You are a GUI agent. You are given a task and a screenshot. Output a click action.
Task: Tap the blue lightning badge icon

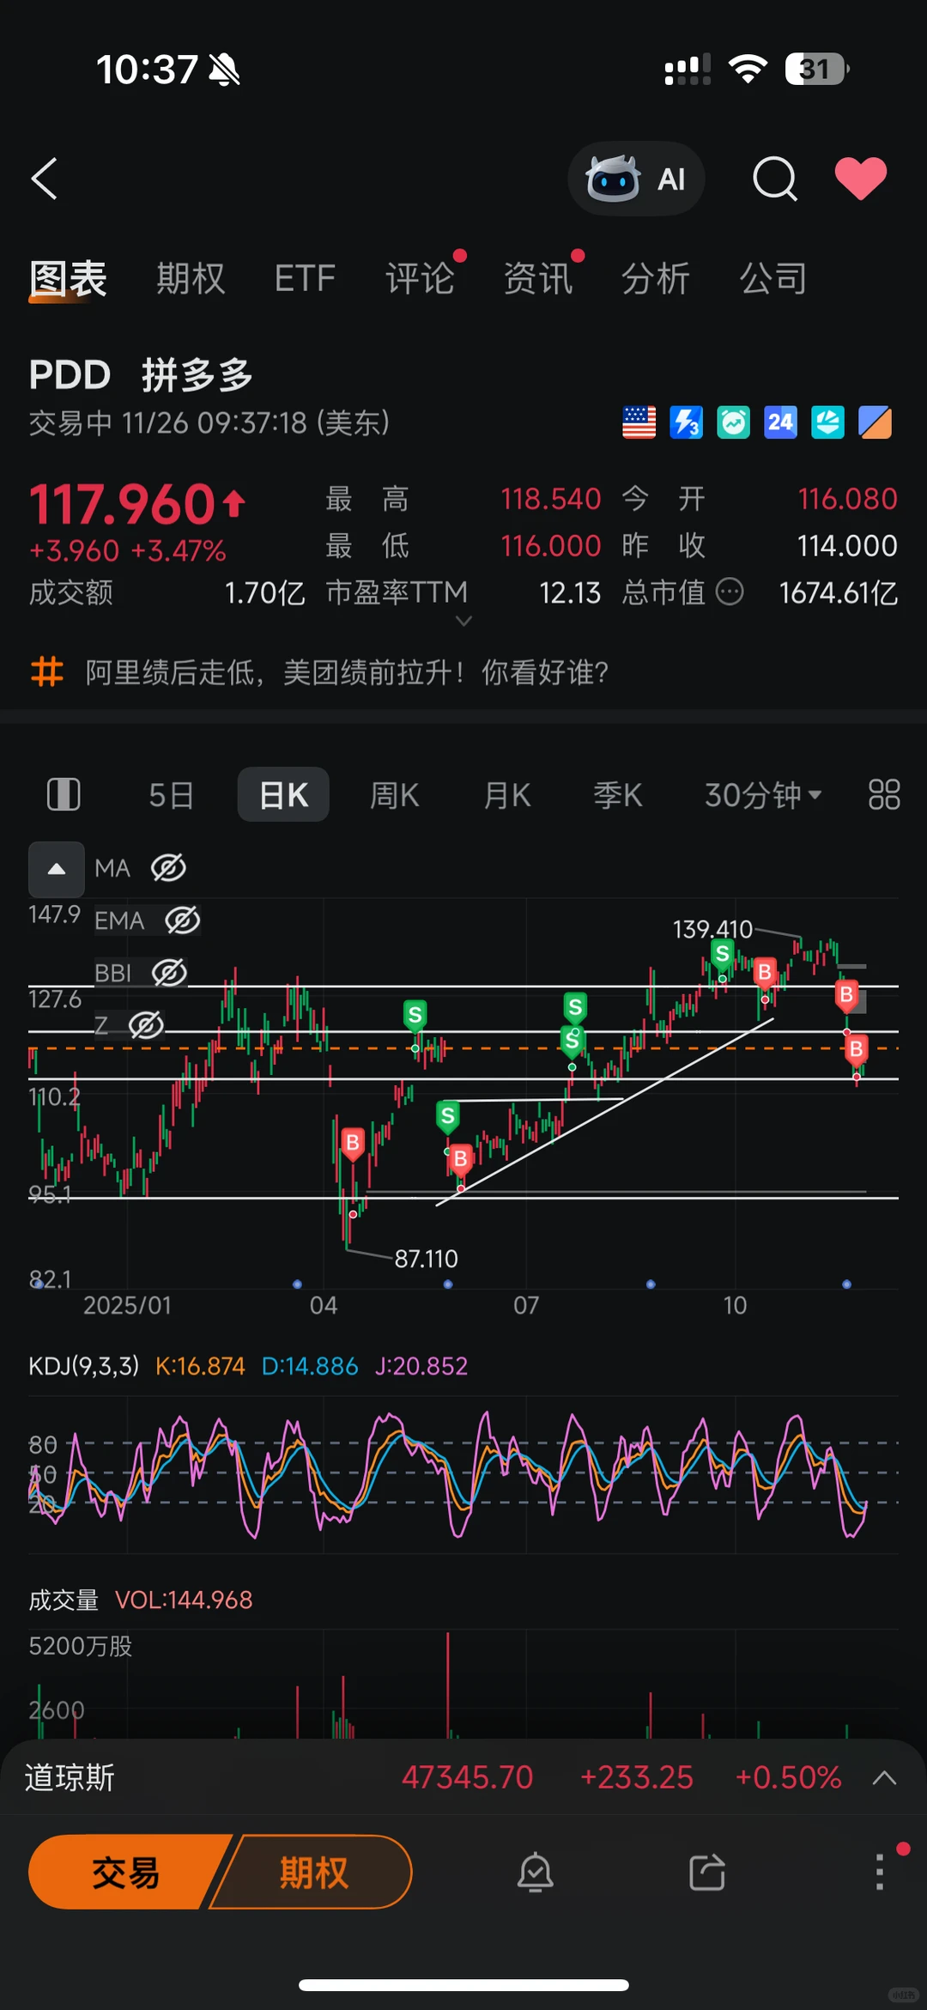pyautogui.click(x=686, y=422)
